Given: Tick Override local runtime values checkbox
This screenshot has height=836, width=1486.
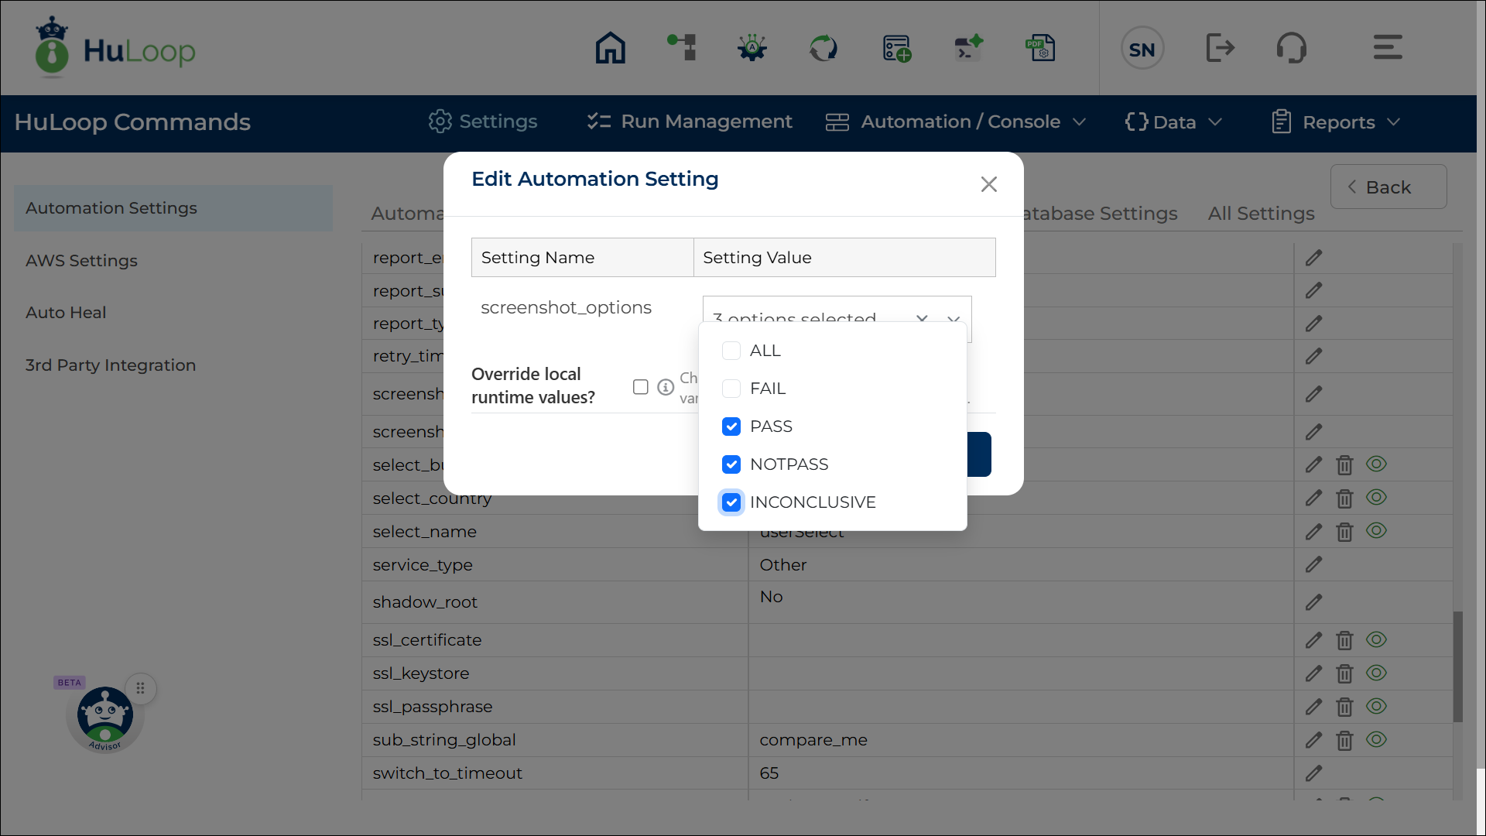Looking at the screenshot, I should click(x=640, y=387).
